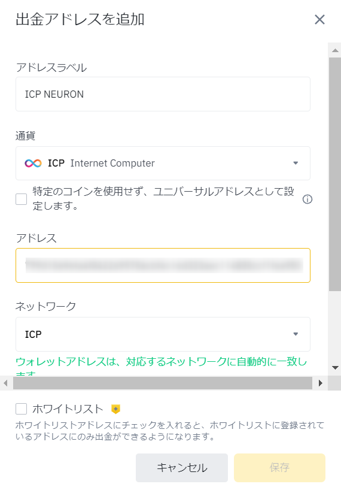341x499 pixels.
Task: Check the ホワイトリスト checkbox
Action: tap(22, 409)
